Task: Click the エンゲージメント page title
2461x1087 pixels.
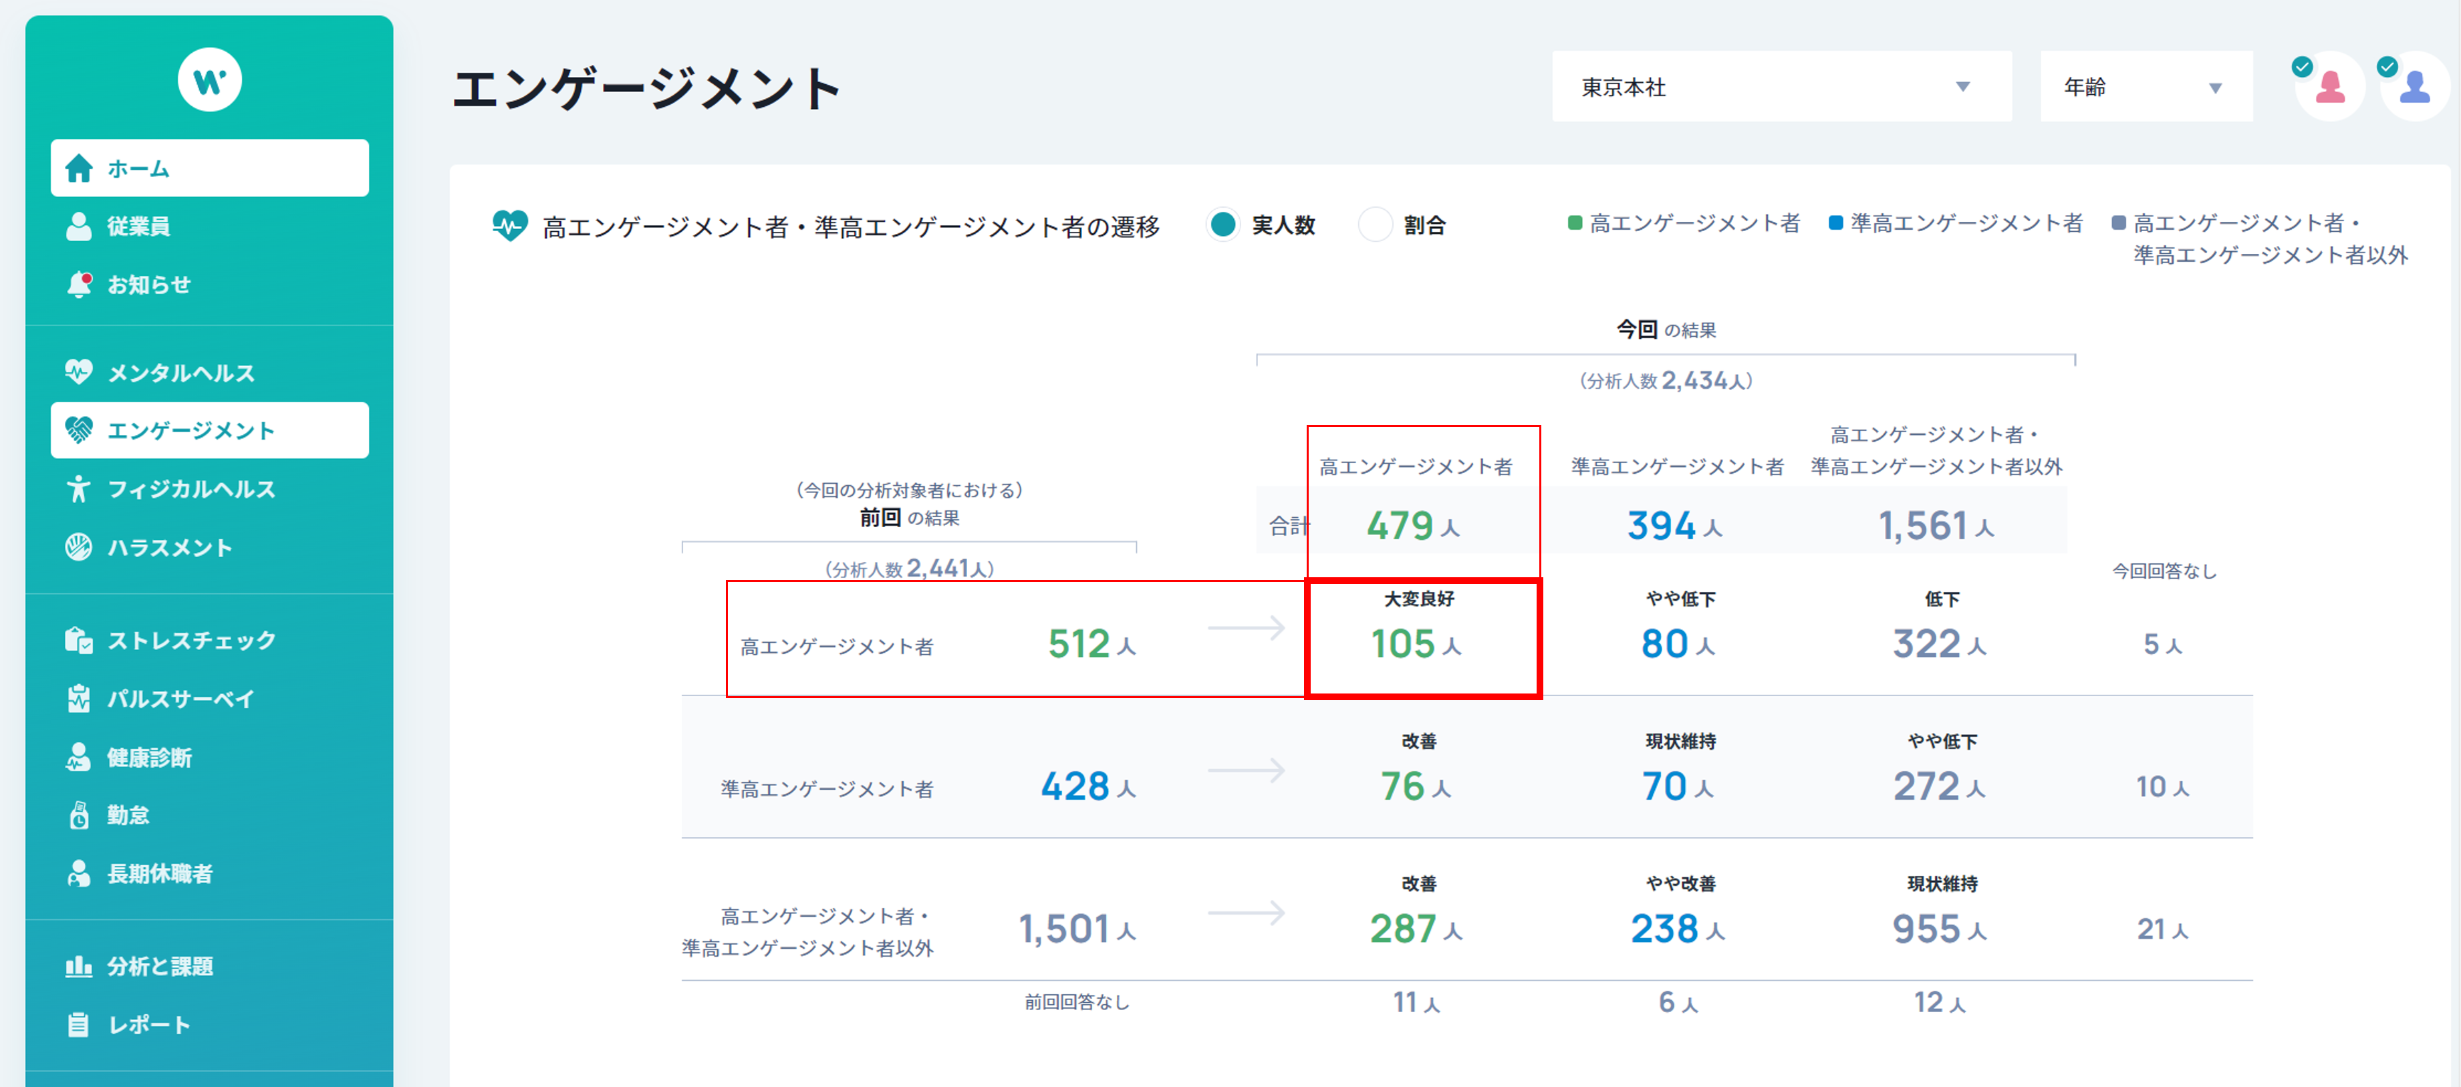Action: 647,89
